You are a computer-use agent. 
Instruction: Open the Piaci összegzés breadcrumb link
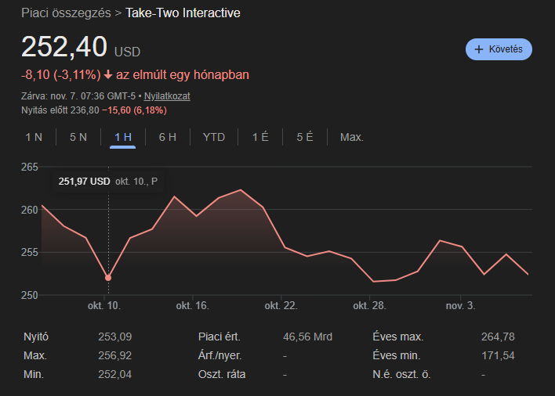point(66,13)
